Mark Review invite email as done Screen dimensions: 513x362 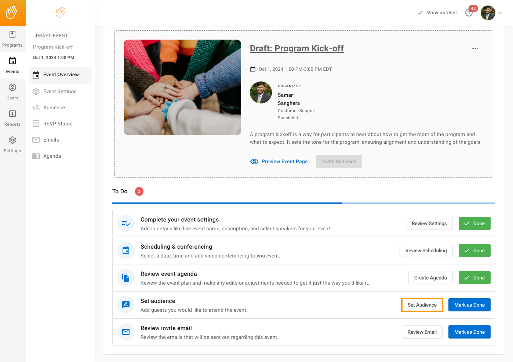pos(469,332)
